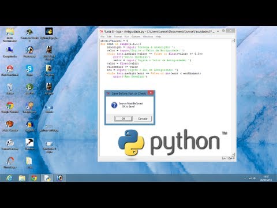Image resolution: width=277 pixels, height=208 pixels.
Task: Select the Skype desktop icon
Action: coord(29,70)
